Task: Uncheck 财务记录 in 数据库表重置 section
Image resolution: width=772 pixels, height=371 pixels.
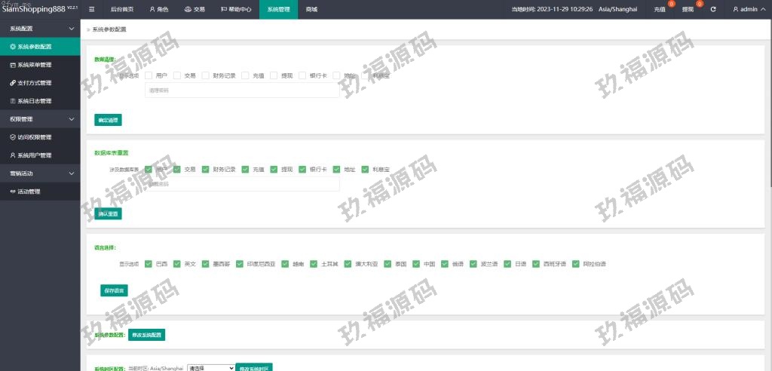Action: point(206,170)
